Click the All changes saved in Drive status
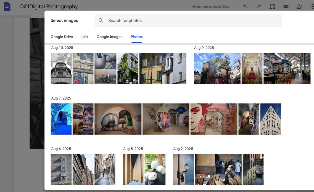The width and height of the screenshot is (314, 192). click(x=211, y=7)
